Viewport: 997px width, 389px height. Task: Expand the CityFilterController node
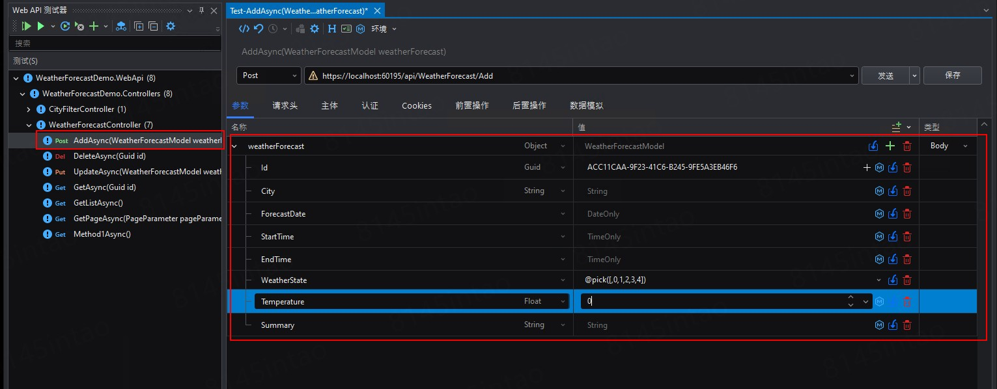click(x=29, y=109)
